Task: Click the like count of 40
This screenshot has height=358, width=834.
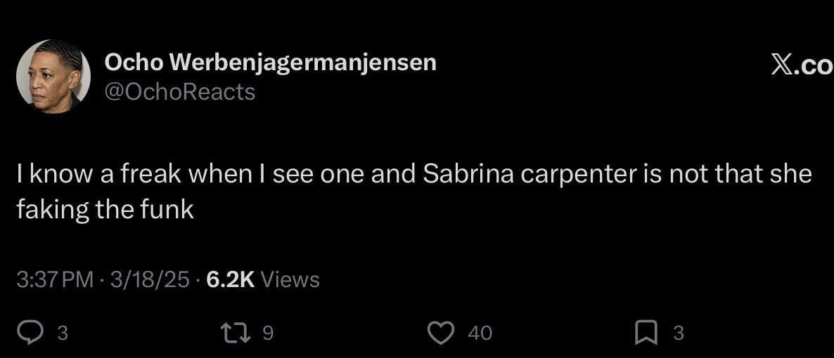Action: tap(480, 333)
